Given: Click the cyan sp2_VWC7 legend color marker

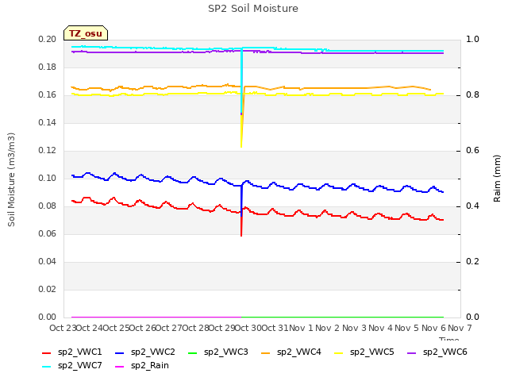Looking at the screenshot, I should 47,367.
